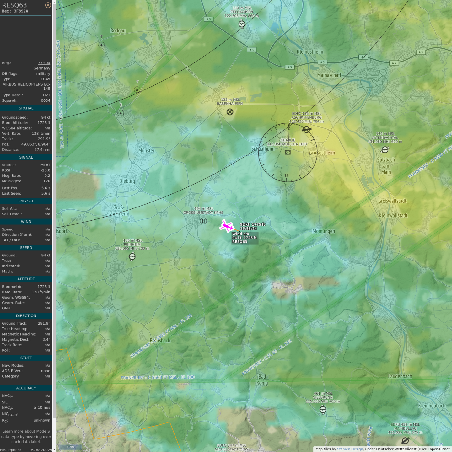Select the Gross-Umstadt KRHS heliport icon
Screen dimensions: 452x452
click(x=203, y=221)
